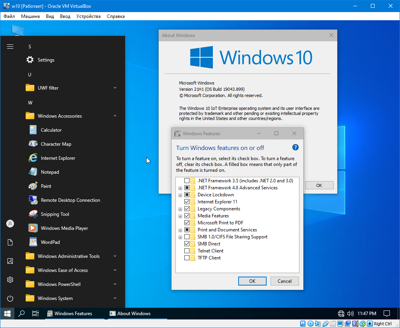Enable the Telnet Client checkbox
Viewport: 400px width, 328px height.
click(x=187, y=251)
